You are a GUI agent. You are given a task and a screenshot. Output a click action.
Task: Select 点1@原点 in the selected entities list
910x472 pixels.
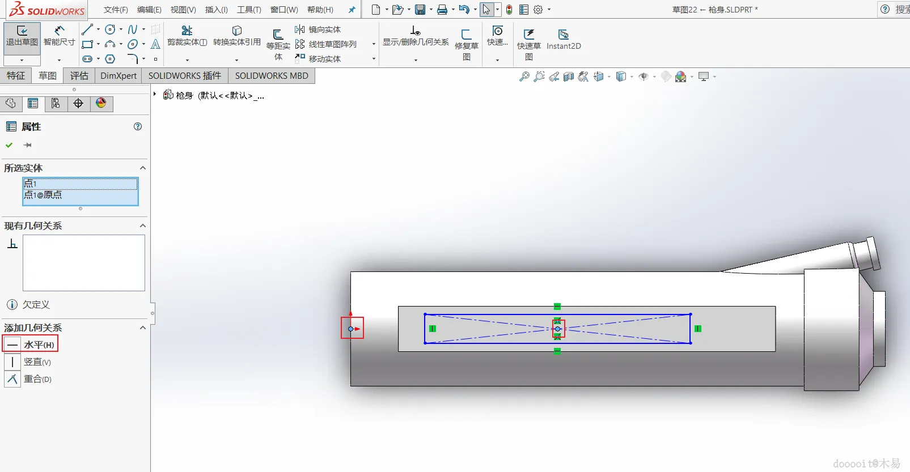(x=43, y=195)
